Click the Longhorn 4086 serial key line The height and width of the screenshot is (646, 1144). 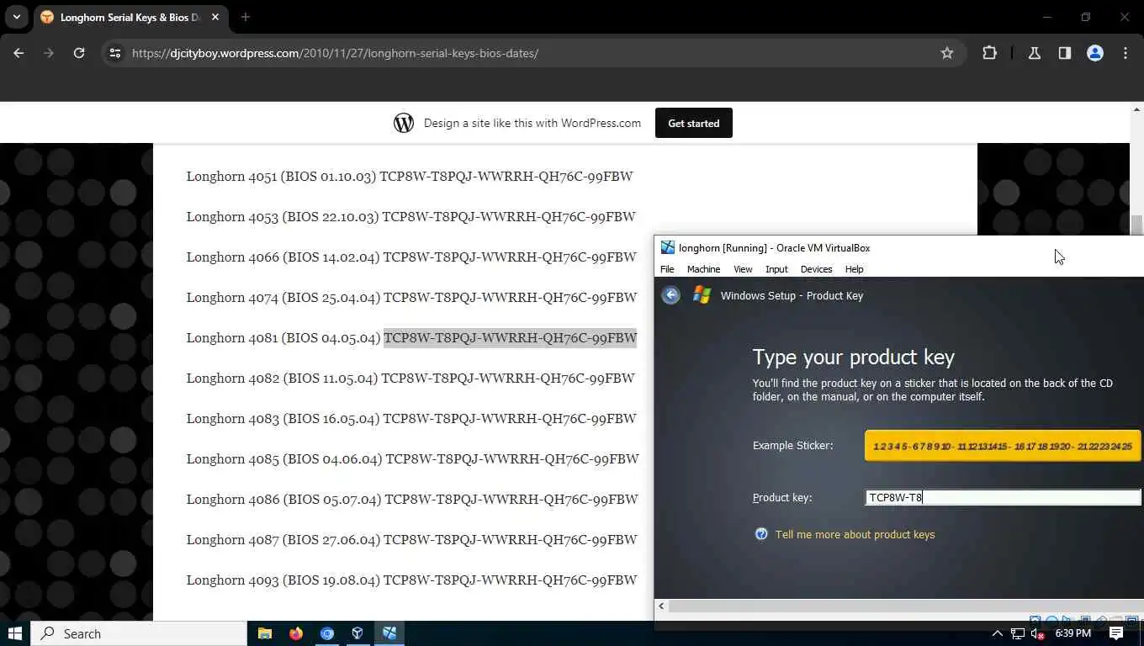(412, 499)
